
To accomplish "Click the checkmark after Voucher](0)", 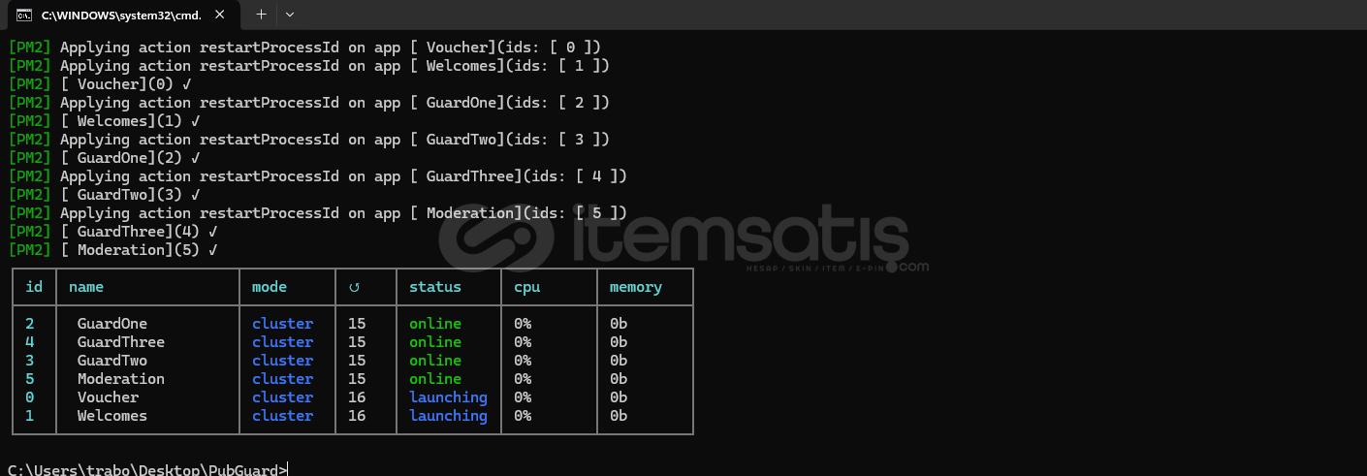I will 186,84.
